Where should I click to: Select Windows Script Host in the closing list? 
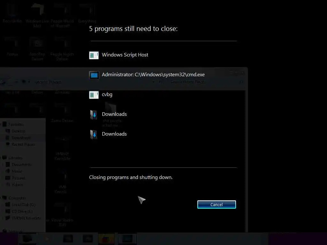125,55
